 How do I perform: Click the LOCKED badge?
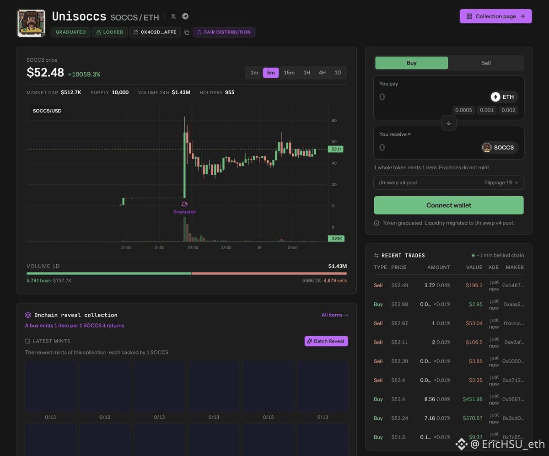click(110, 32)
